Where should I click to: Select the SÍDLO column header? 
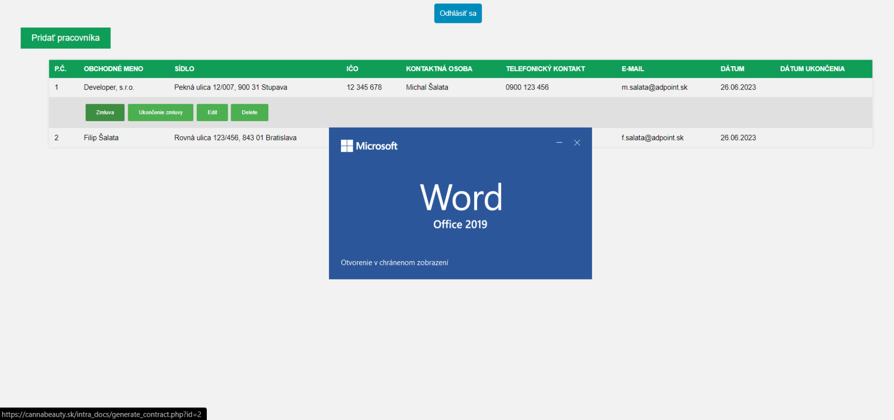pyautogui.click(x=184, y=68)
